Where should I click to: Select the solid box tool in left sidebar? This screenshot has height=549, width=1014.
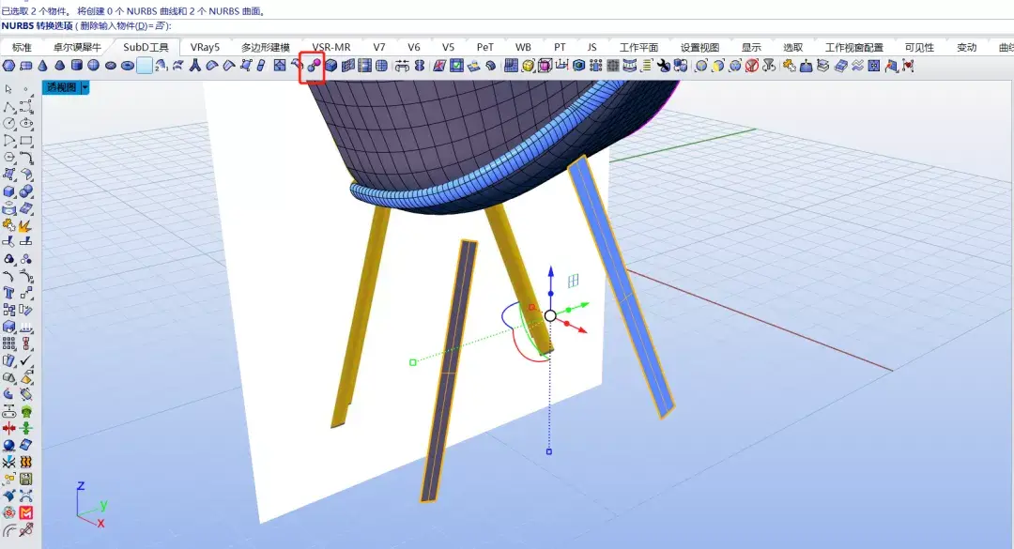coord(9,191)
